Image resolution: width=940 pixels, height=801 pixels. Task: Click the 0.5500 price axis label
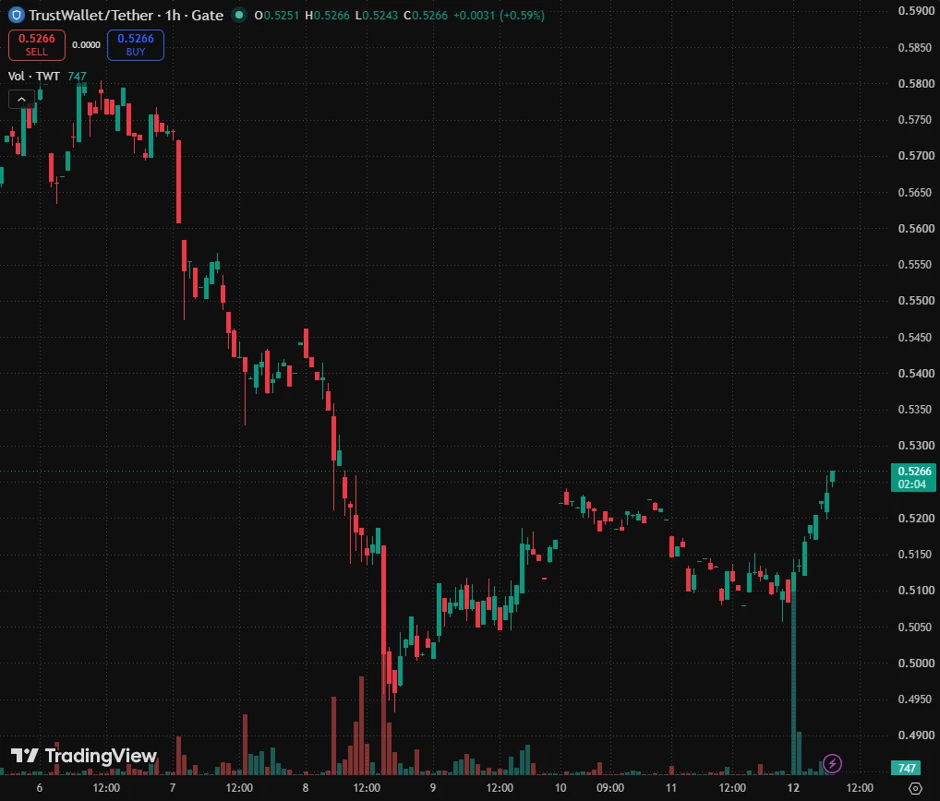(x=916, y=301)
